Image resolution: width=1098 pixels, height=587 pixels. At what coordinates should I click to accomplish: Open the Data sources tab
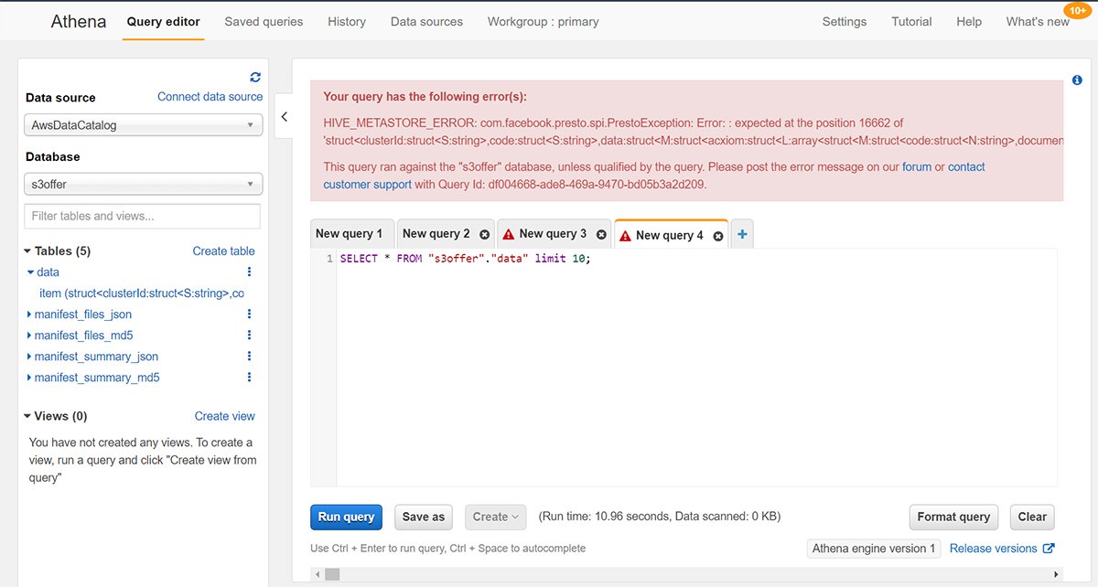pyautogui.click(x=426, y=21)
